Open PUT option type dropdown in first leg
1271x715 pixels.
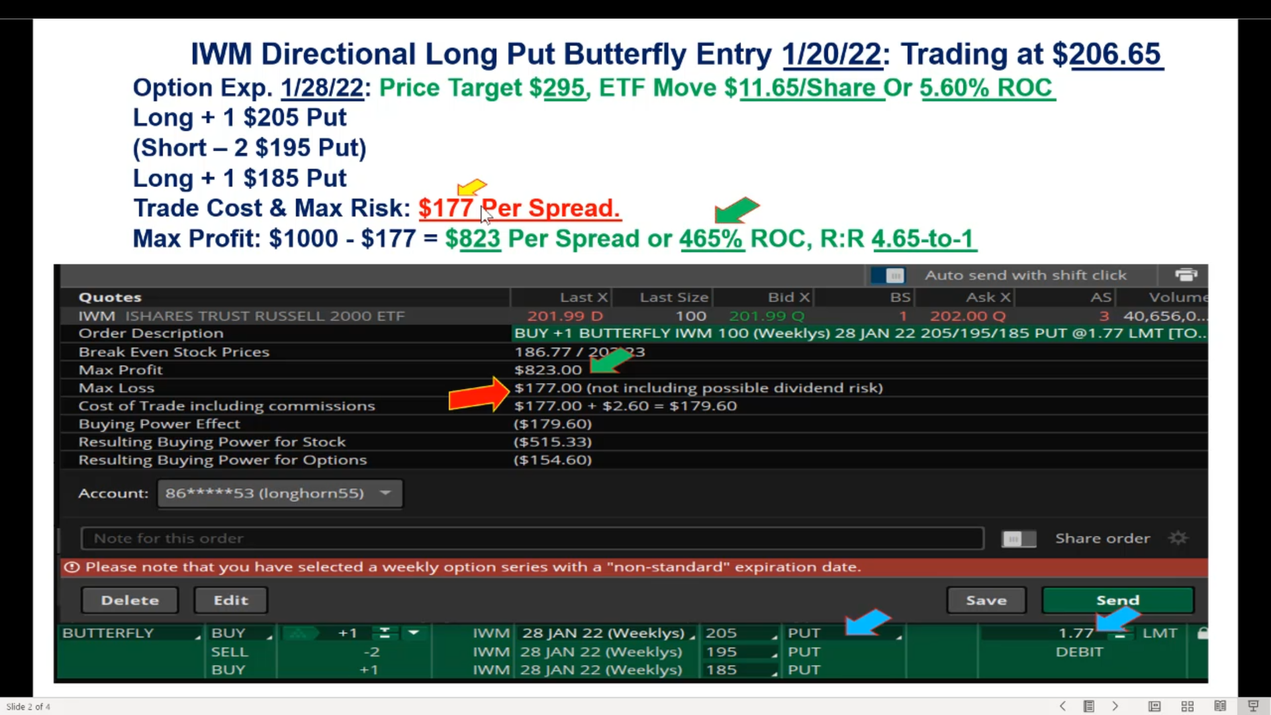843,634
